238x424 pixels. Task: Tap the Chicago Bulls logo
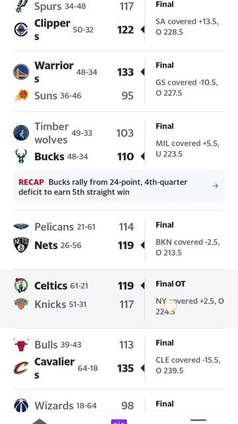[21, 344]
